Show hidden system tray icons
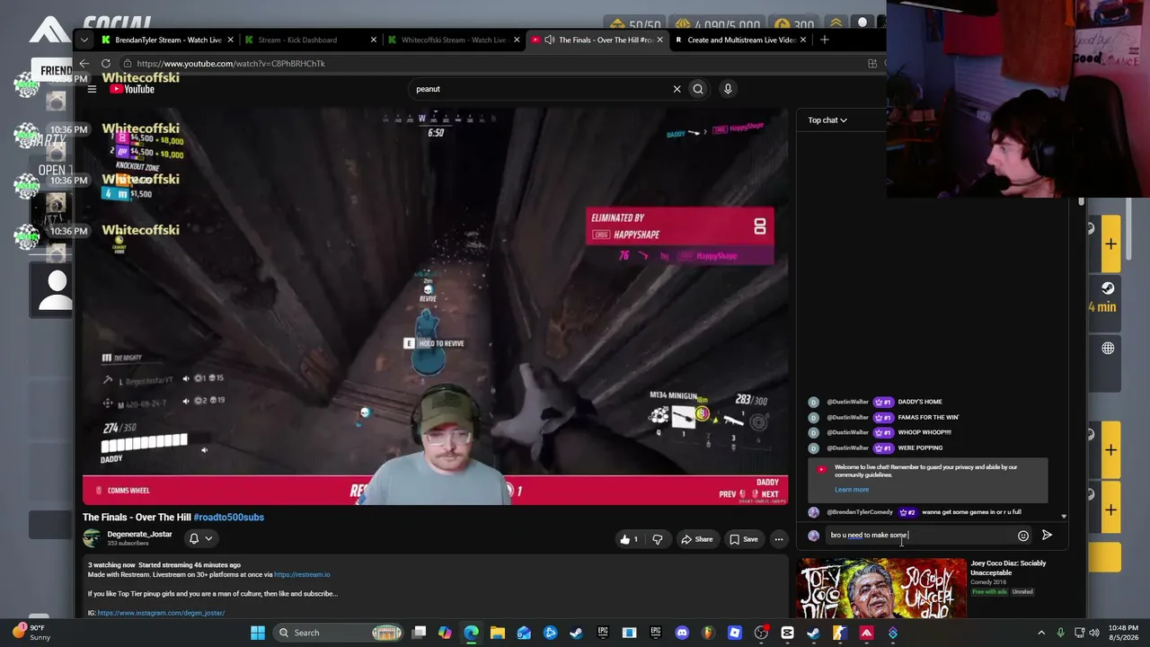1150x647 pixels. [x=1041, y=633]
